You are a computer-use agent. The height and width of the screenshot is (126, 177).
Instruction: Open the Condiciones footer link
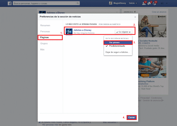tap(157, 98)
